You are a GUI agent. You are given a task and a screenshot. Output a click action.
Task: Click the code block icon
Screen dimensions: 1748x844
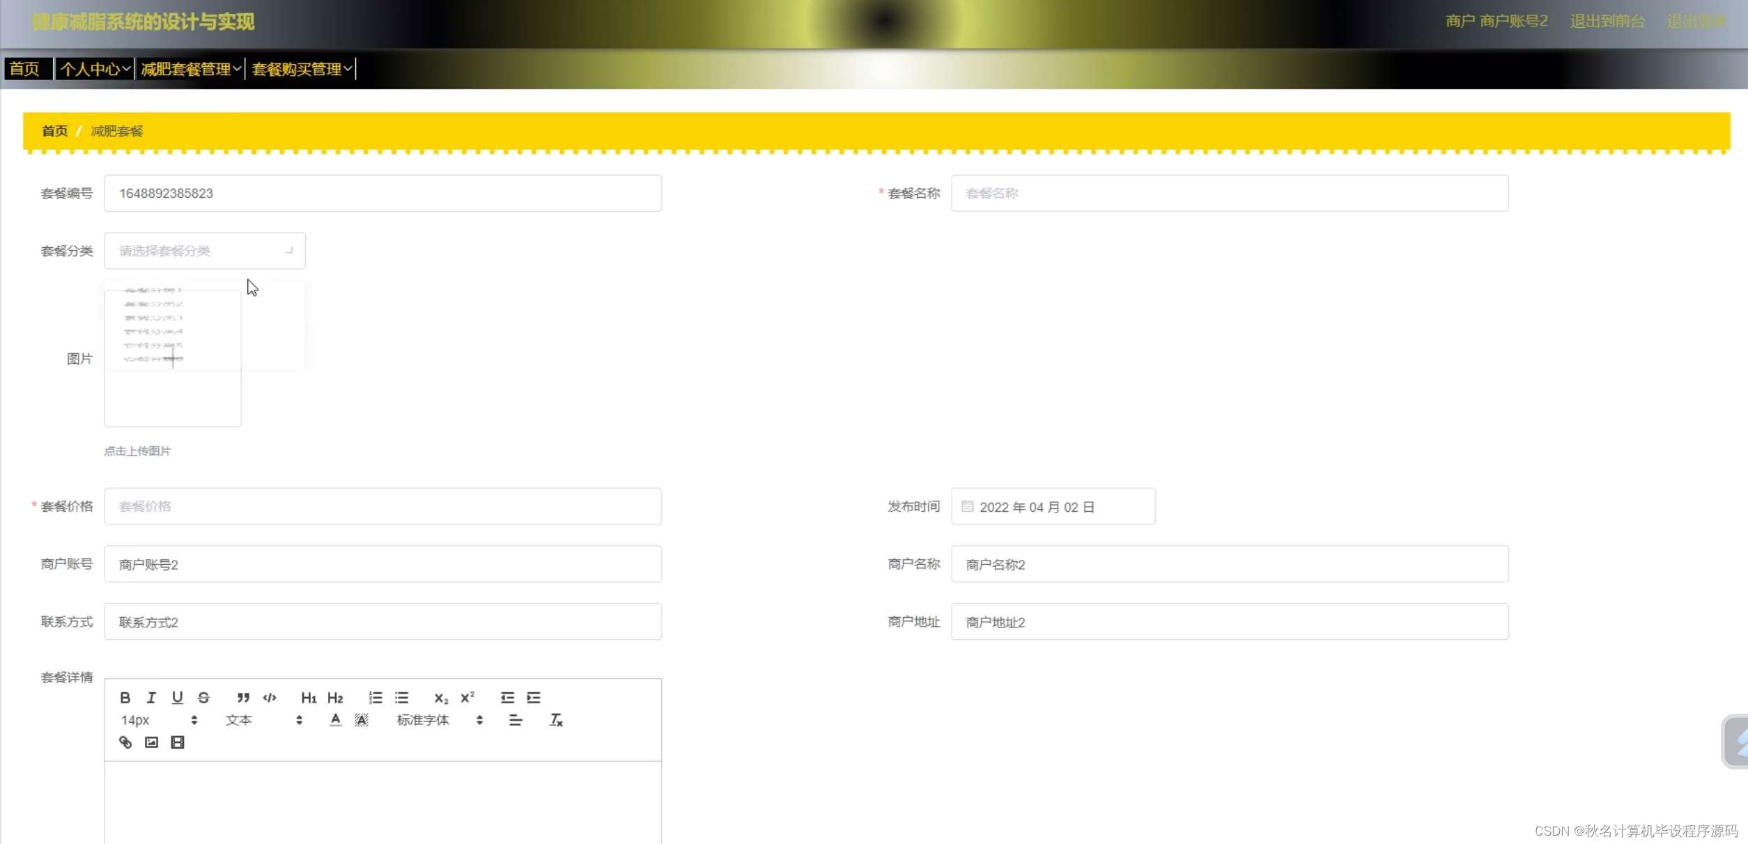click(270, 697)
